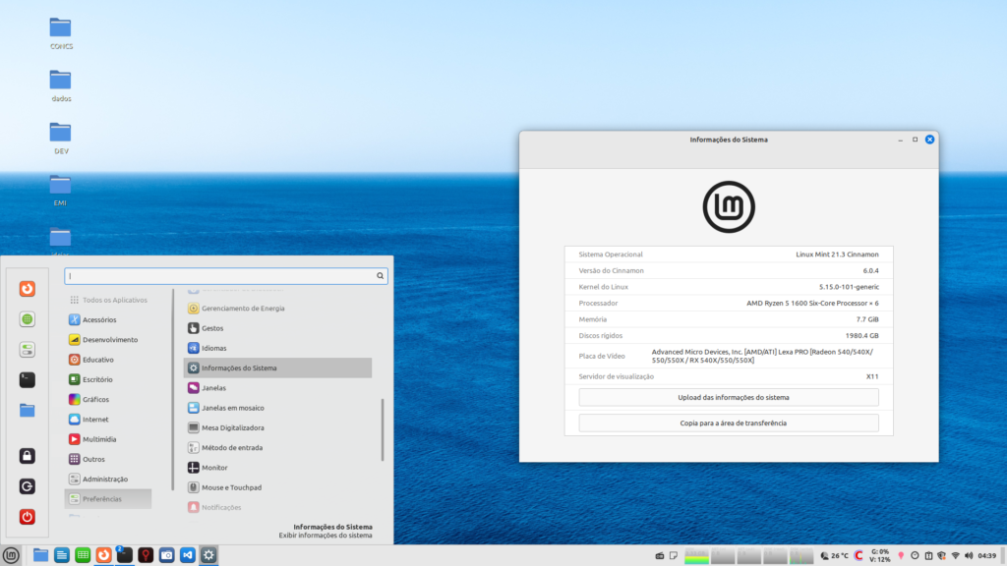
Task: Open Visual Studio Code from the taskbar
Action: coord(188,555)
